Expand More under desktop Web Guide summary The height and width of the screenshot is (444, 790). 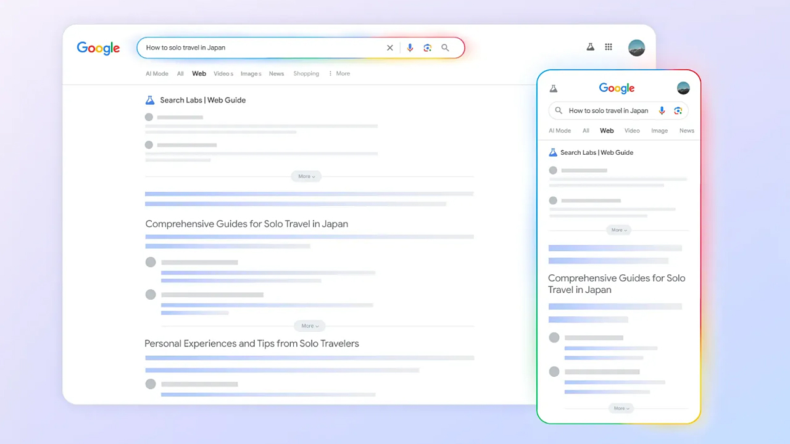point(307,176)
